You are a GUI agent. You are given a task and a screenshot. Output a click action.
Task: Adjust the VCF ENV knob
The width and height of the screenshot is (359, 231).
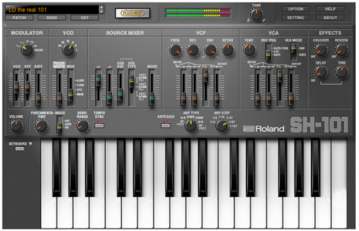tap(210, 50)
